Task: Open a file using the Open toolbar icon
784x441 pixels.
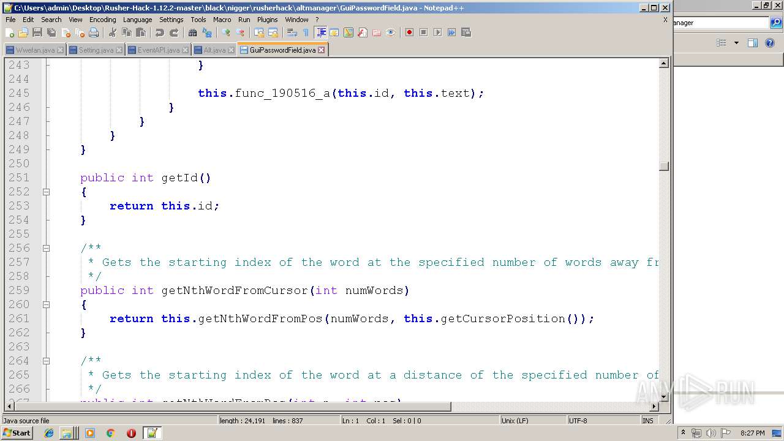Action: pyautogui.click(x=23, y=32)
